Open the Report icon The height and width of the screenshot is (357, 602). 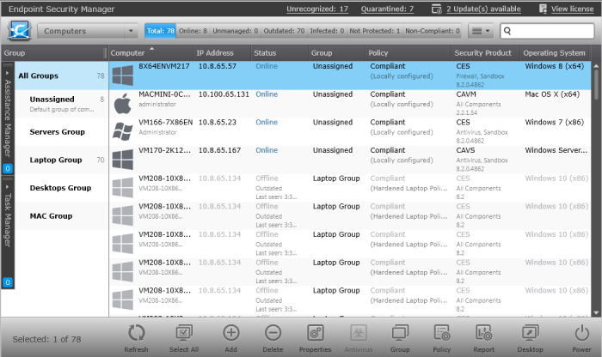[483, 333]
